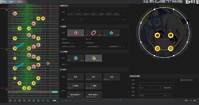The image size is (199, 105).
Task: Set the beat divider to 48
Action: tap(109, 14)
